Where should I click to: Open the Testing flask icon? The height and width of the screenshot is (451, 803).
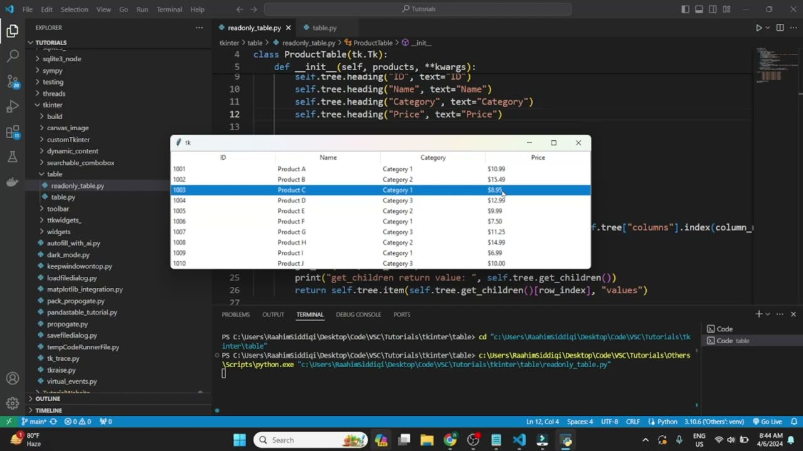click(13, 157)
